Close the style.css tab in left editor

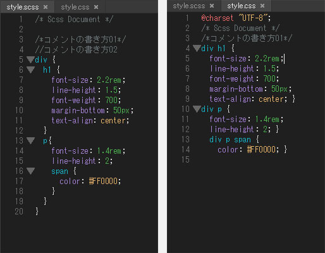tap(96, 7)
